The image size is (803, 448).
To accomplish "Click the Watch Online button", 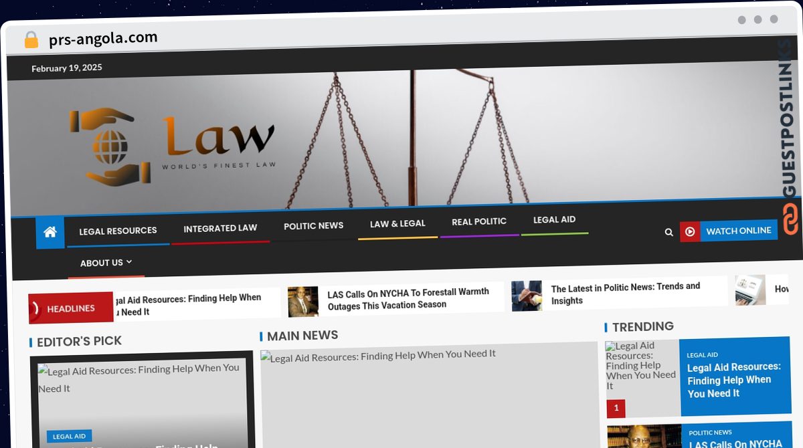I will point(729,231).
